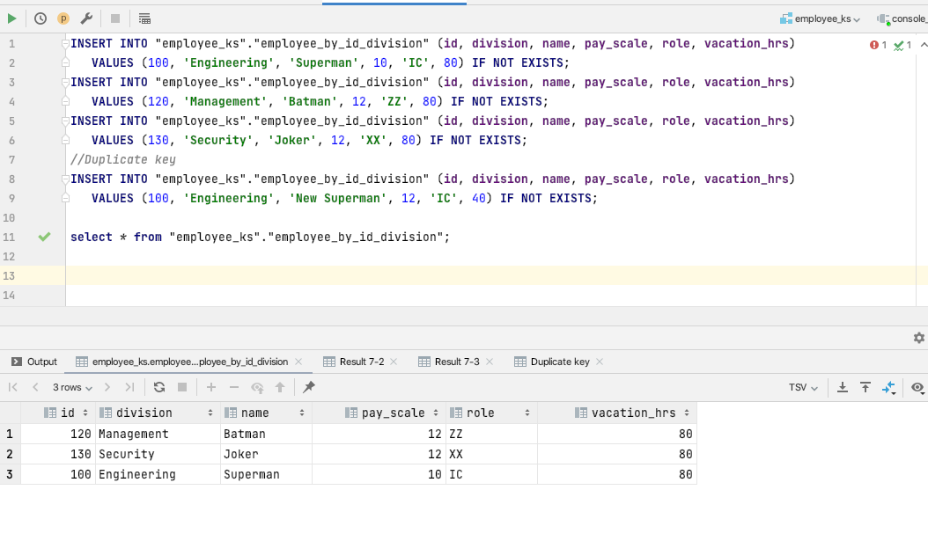Expand the TSV format dropdown
The image size is (928, 541).
pos(803,387)
